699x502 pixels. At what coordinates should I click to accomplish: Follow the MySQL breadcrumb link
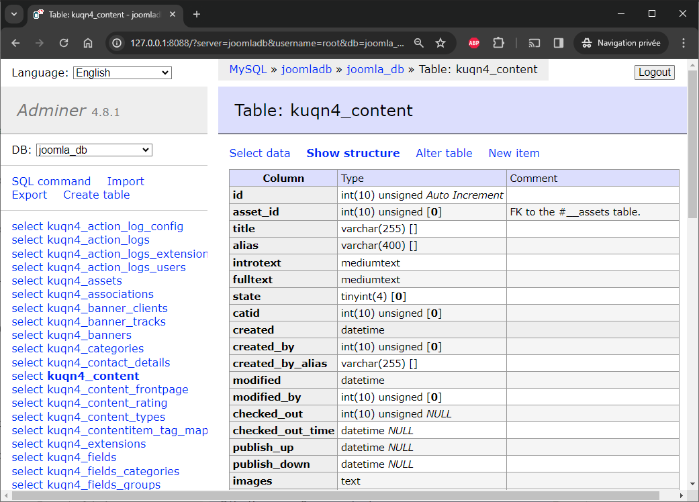point(248,70)
